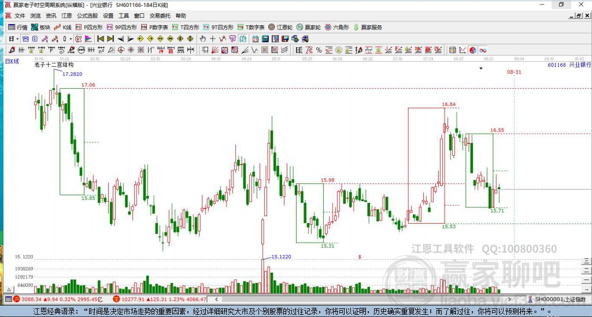This screenshot has width=592, height=317.
Task: Open the 六角形 tool
Action: point(337,27)
